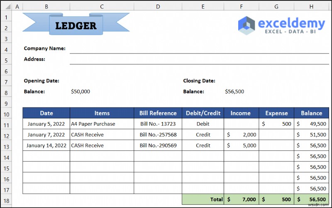The image size is (332, 208).
Task: Select the Closing Date: label
Action: pos(199,81)
